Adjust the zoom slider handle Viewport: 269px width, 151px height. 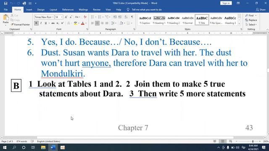tap(253, 141)
